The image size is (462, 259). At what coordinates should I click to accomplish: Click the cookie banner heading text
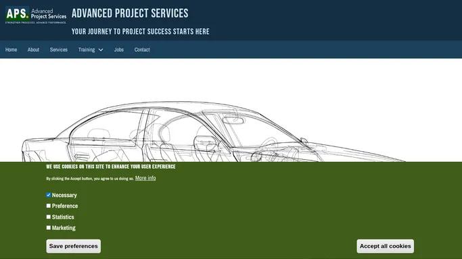[111, 167]
